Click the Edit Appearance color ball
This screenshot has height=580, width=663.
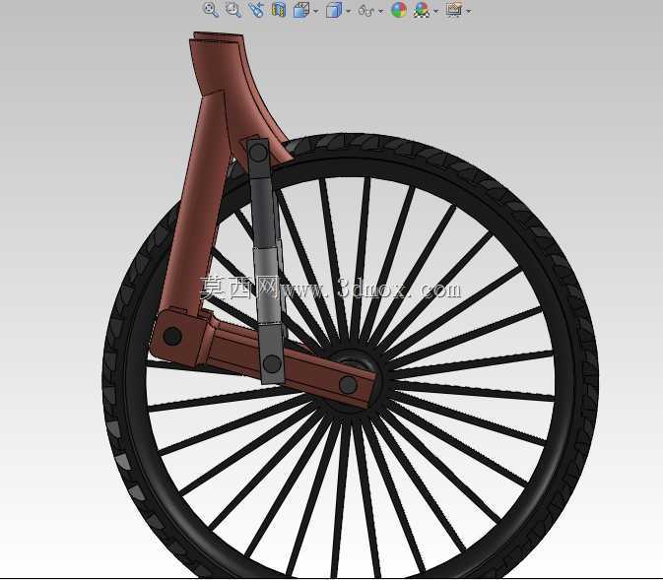pyautogui.click(x=399, y=10)
